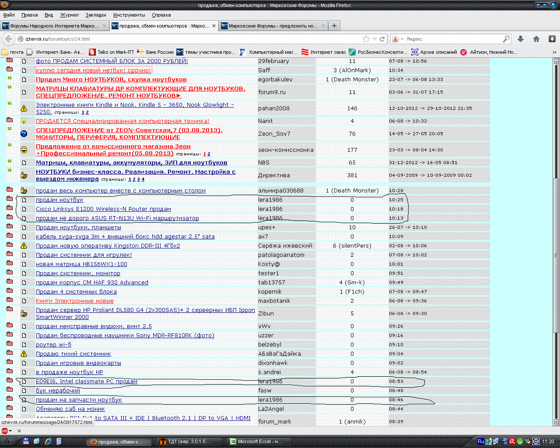Click the floppy disk save icon in taskbar
560x448 pixels.
pyautogui.click(x=26, y=441)
